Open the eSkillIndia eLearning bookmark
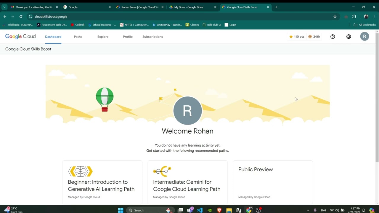The height and width of the screenshot is (213, 379). click(x=18, y=25)
